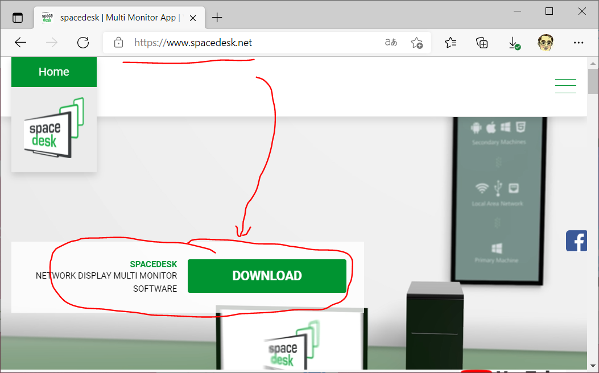Viewport: 599px width, 373px height.
Task: Open a new browser tab
Action: pyautogui.click(x=217, y=18)
